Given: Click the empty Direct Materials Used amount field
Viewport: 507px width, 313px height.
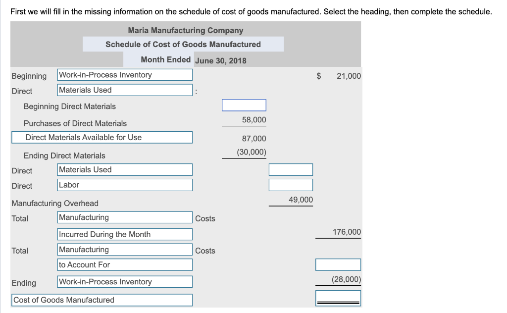Looking at the screenshot, I should (291, 169).
